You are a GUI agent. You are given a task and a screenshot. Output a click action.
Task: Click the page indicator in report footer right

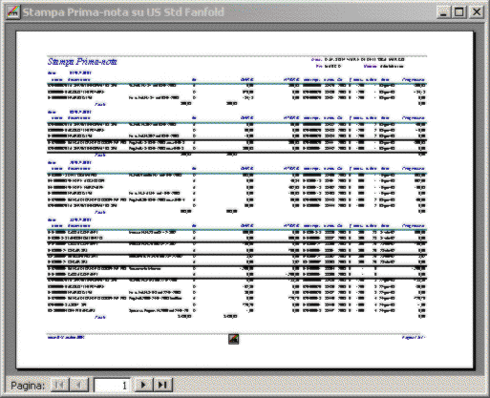(x=414, y=337)
